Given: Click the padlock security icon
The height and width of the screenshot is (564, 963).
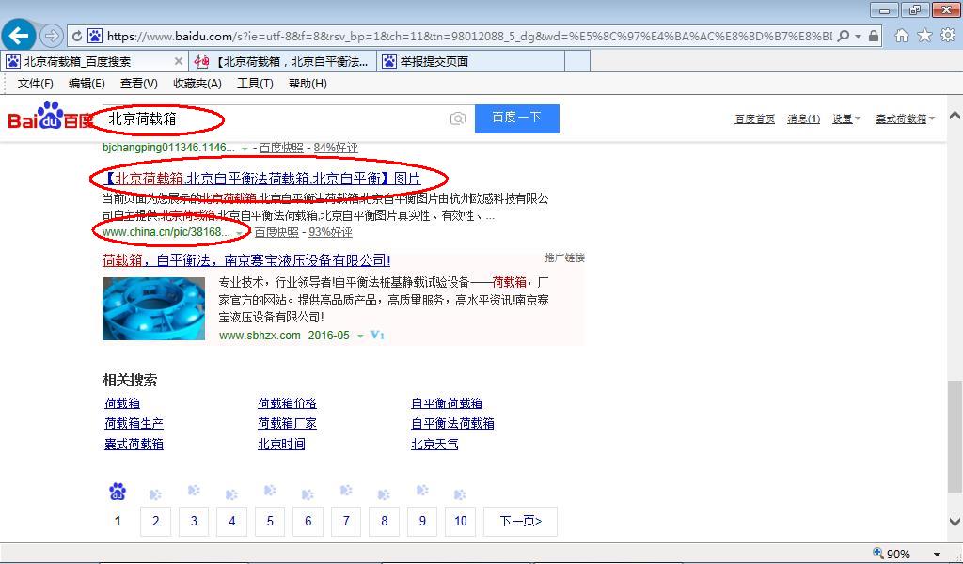Looking at the screenshot, I should [874, 37].
